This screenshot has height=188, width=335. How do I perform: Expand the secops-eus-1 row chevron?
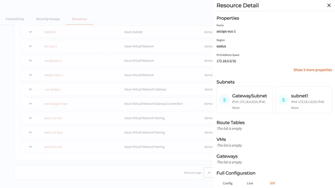pos(30,60)
